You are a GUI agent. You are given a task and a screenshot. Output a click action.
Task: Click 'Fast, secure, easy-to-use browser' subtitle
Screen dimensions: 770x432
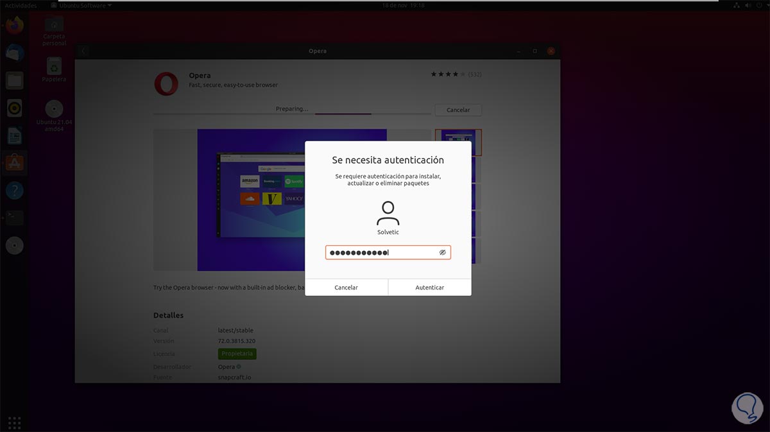233,85
